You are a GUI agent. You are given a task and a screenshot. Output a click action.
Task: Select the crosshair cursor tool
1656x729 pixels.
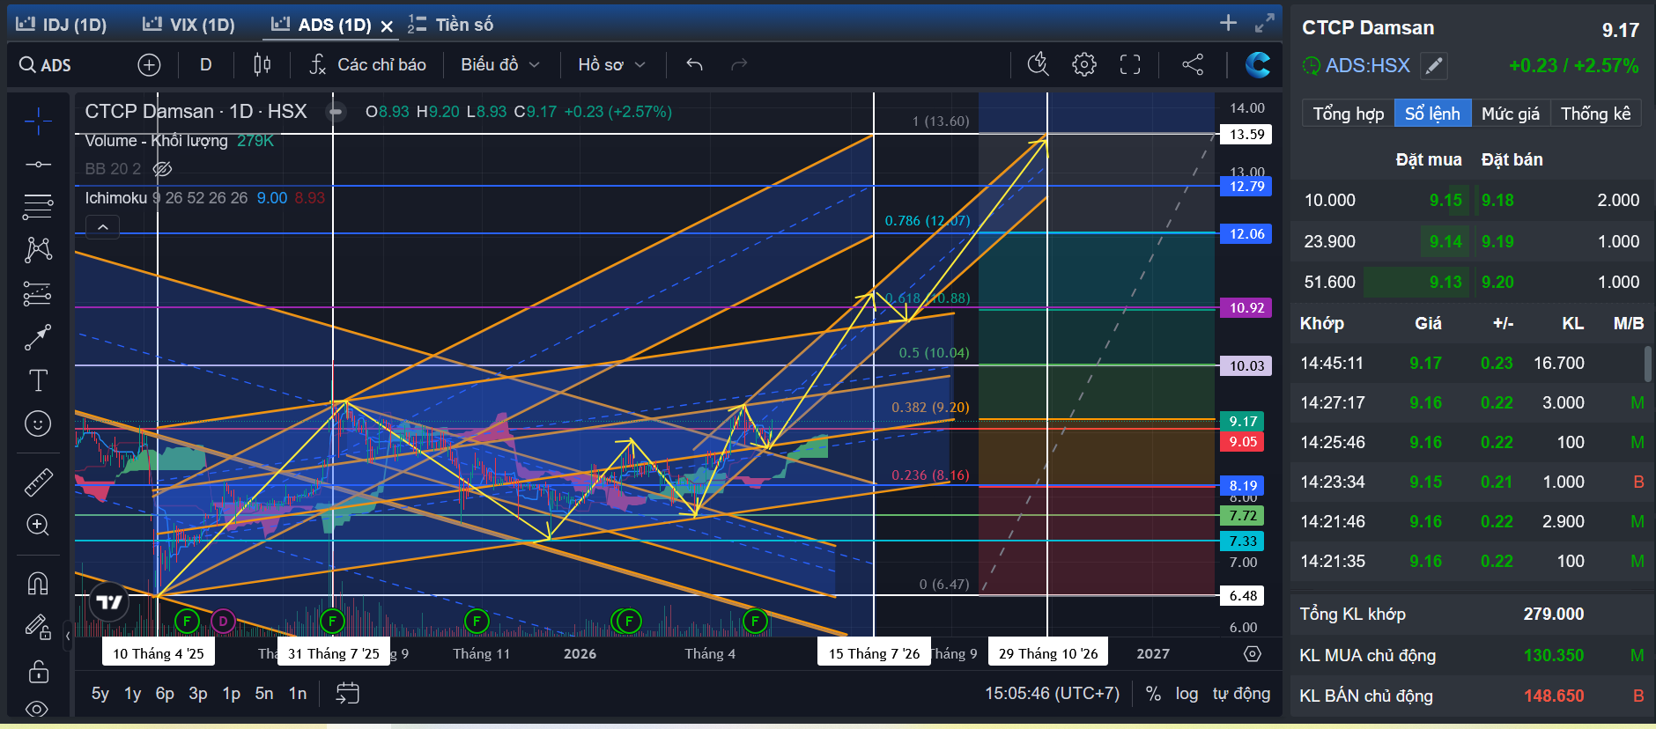pos(38,121)
